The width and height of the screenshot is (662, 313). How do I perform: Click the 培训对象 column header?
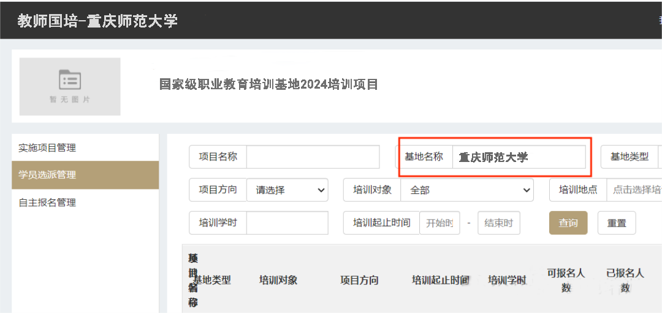coord(278,280)
